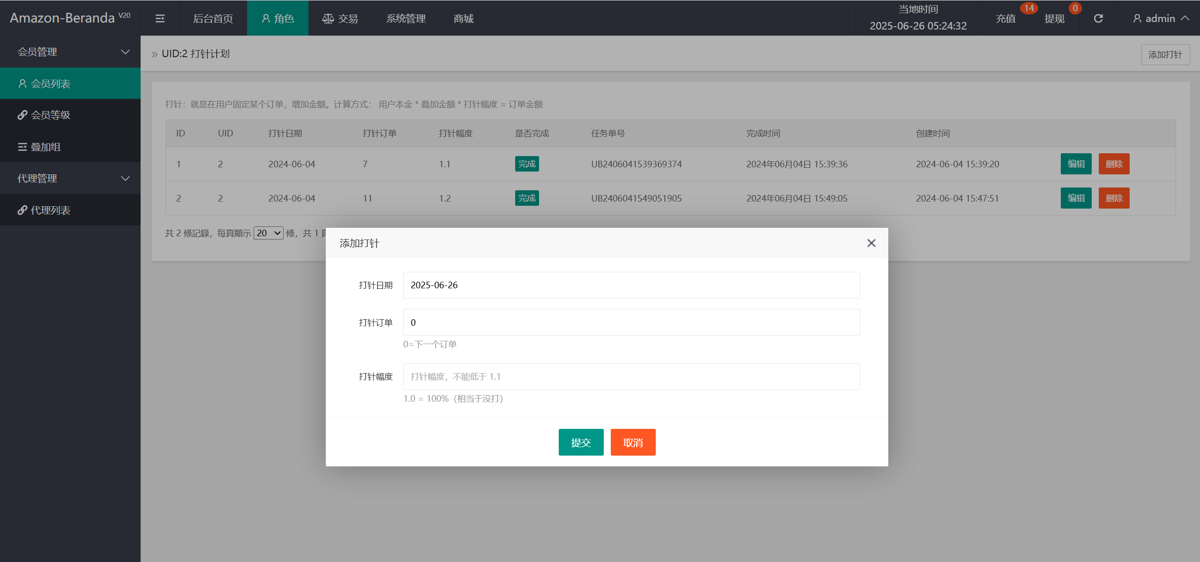1200x562 pixels.
Task: Click the 提交 submit button
Action: (x=581, y=442)
